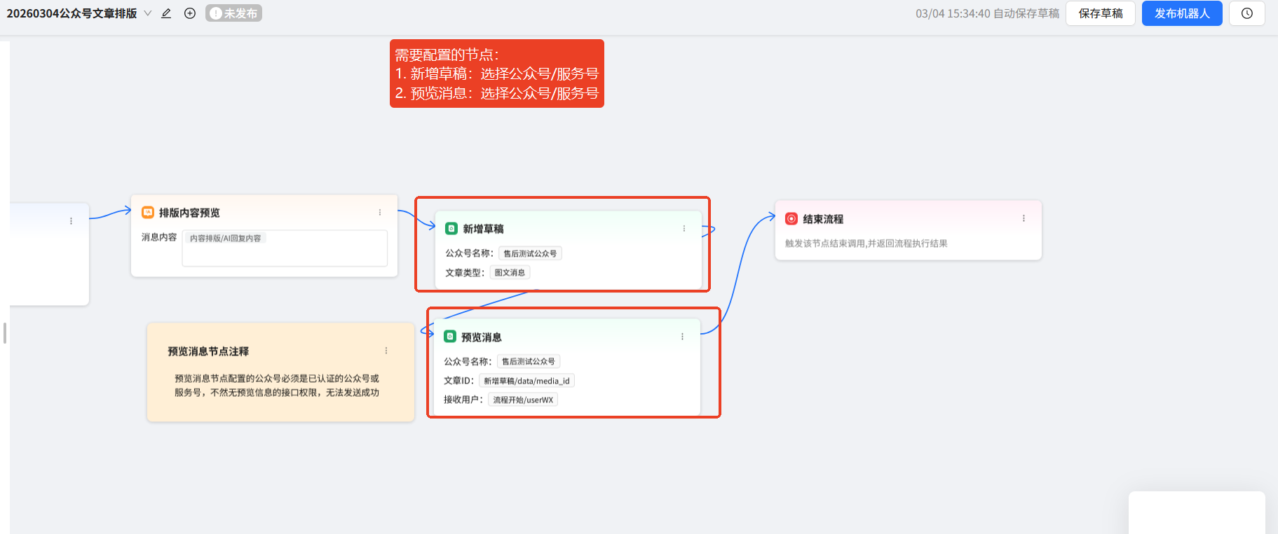Click the orange 排版内容预览 node icon
The height and width of the screenshot is (534, 1278).
point(148,212)
